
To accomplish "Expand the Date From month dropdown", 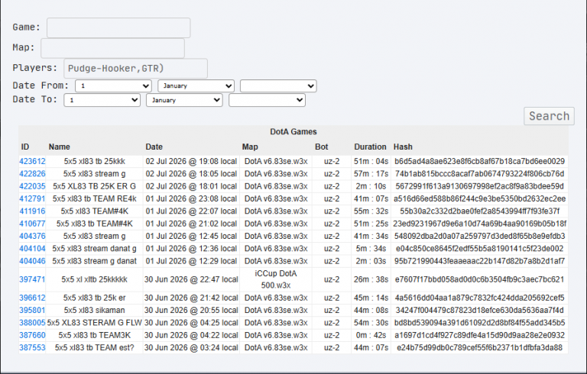I will click(x=196, y=85).
